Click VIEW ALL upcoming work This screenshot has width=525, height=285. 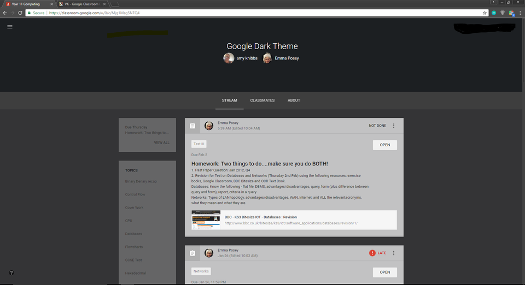click(x=161, y=143)
